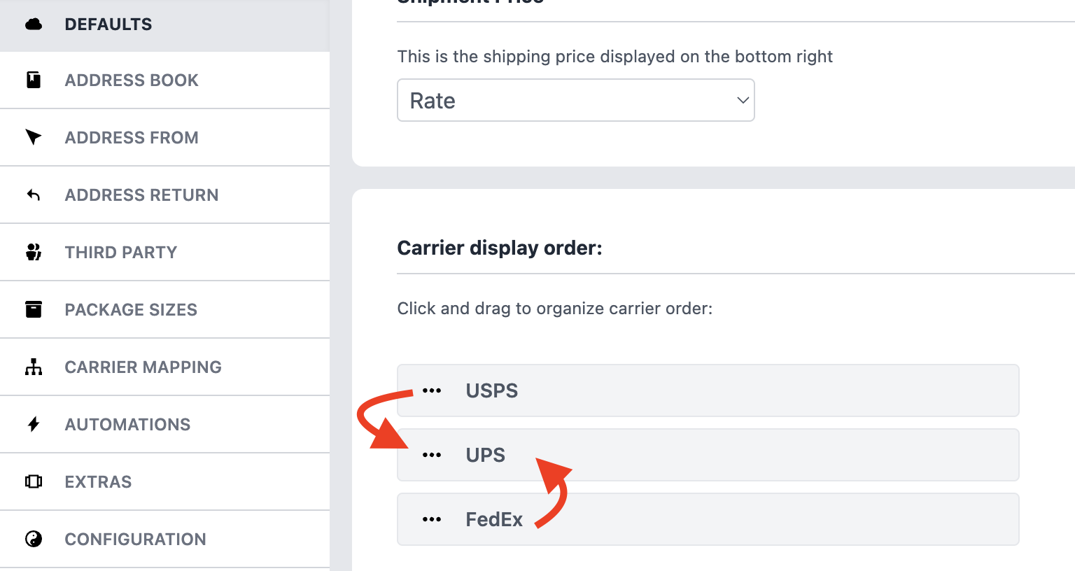Screen dimensions: 1075x571
Task: Open the Defaults settings section
Action: [108, 24]
